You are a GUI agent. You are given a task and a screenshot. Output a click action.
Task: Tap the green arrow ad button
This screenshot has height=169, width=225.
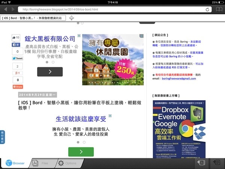point(81,152)
